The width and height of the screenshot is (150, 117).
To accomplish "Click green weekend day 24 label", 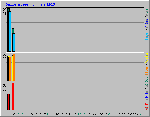I will pyautogui.click(x=110, y=114).
